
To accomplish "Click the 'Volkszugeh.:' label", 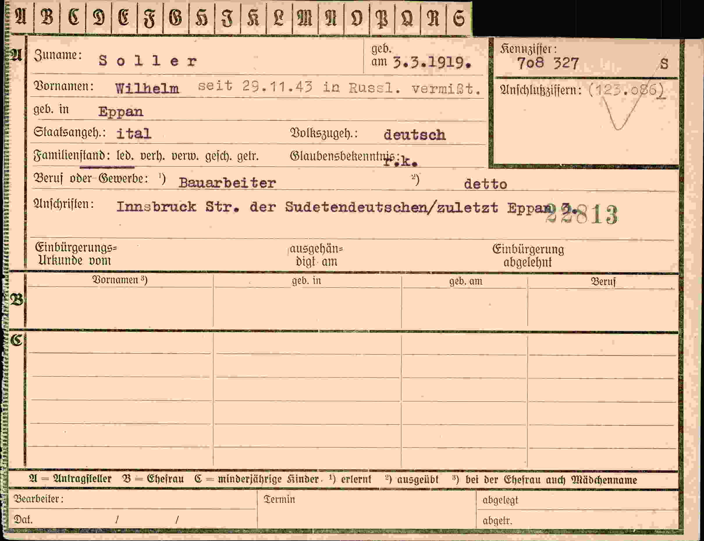I will (324, 133).
